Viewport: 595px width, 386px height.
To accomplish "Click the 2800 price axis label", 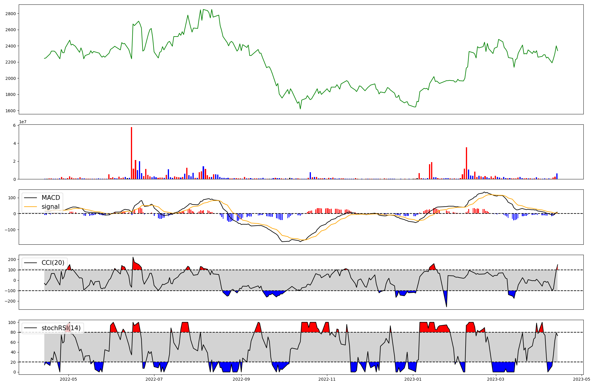I will 10,14.
